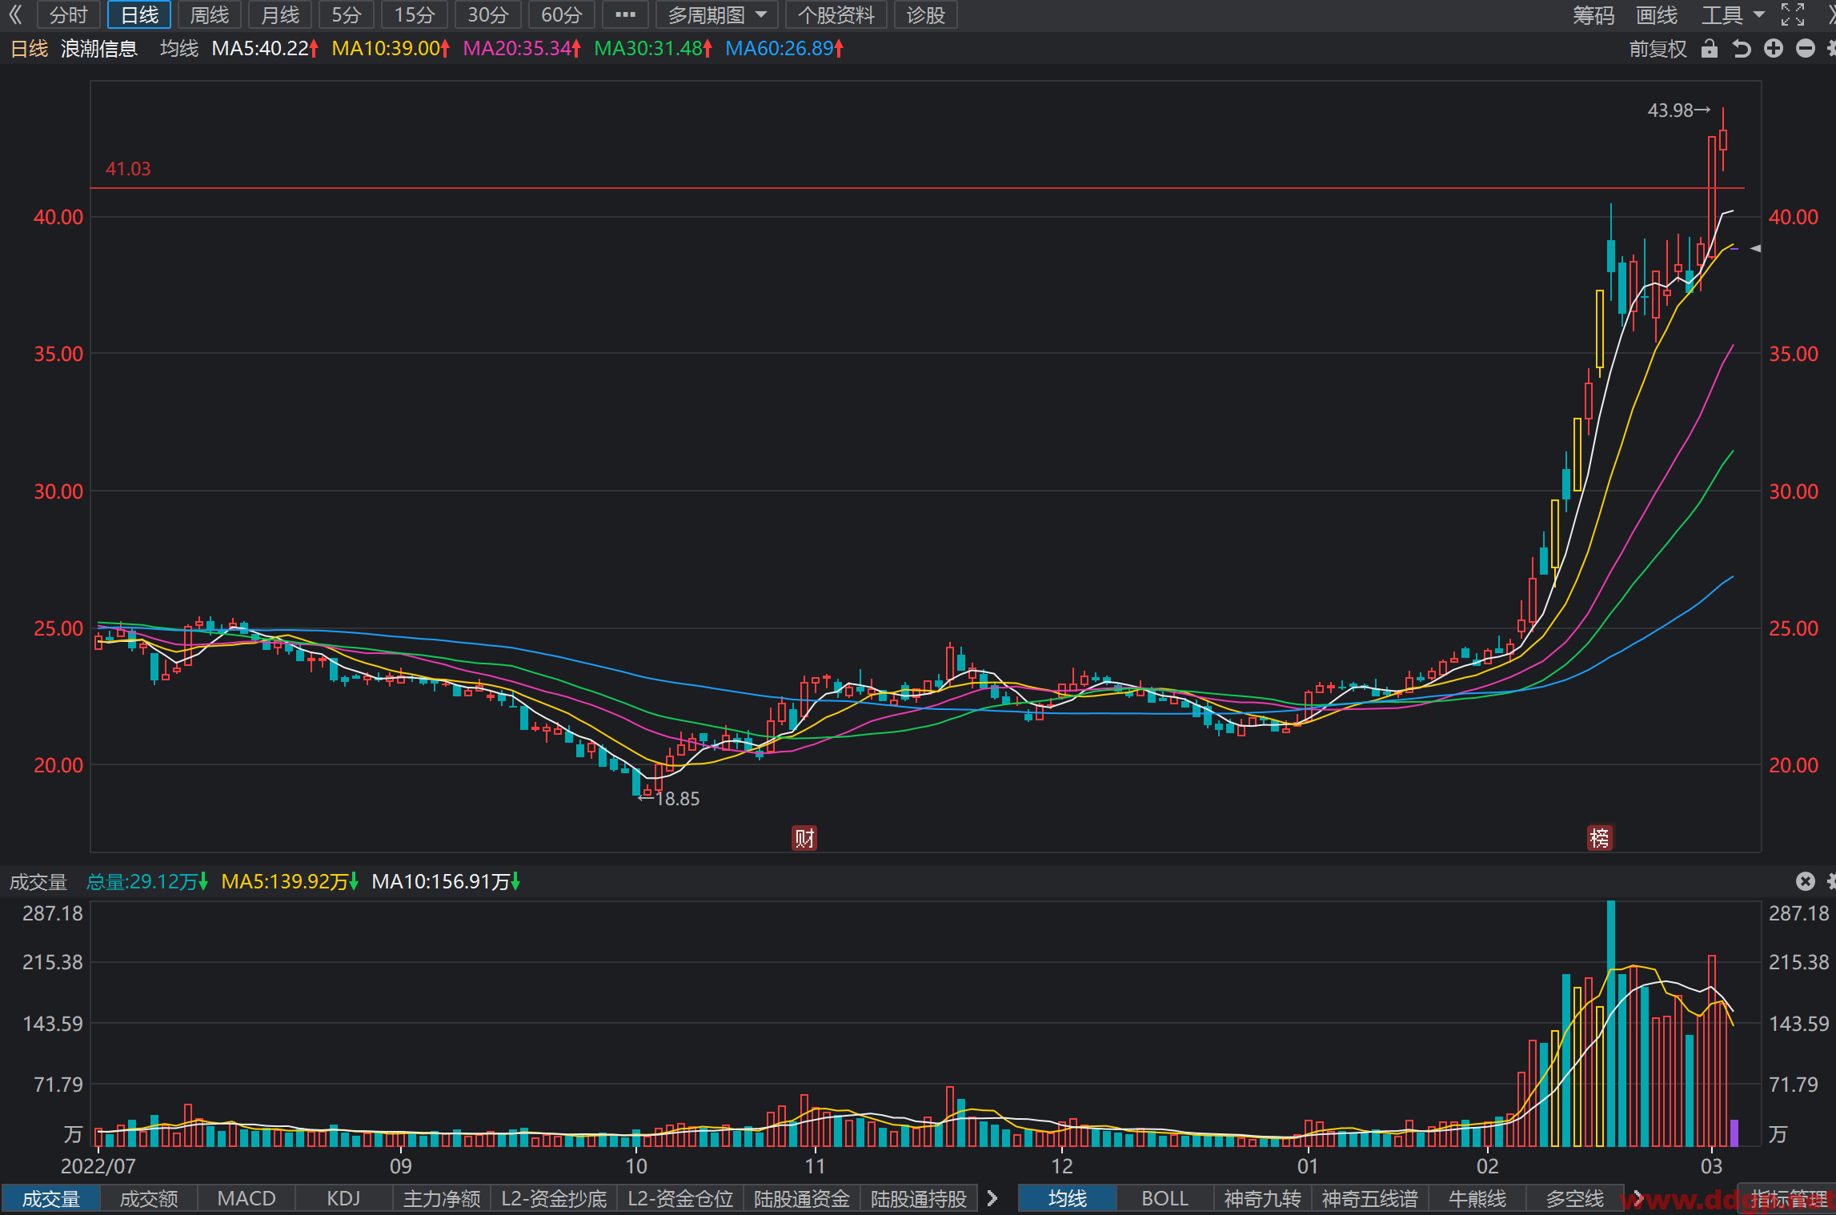Select the 均线 main overlay tab
1836x1215 pixels.
point(1068,1199)
